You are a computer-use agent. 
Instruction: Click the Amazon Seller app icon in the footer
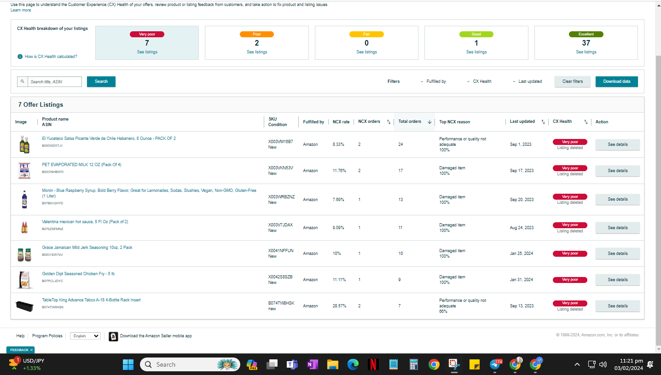[113, 336]
